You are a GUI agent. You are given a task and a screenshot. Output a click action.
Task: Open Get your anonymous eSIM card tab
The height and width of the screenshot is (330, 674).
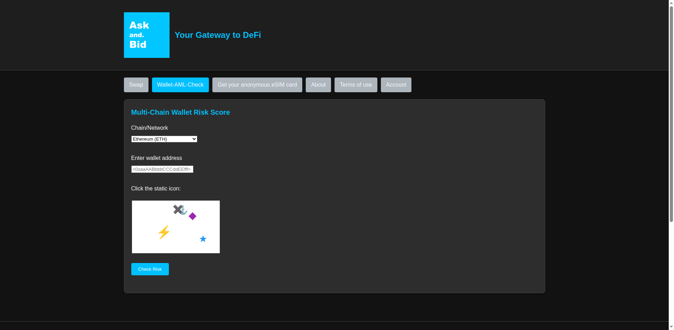pyautogui.click(x=257, y=85)
